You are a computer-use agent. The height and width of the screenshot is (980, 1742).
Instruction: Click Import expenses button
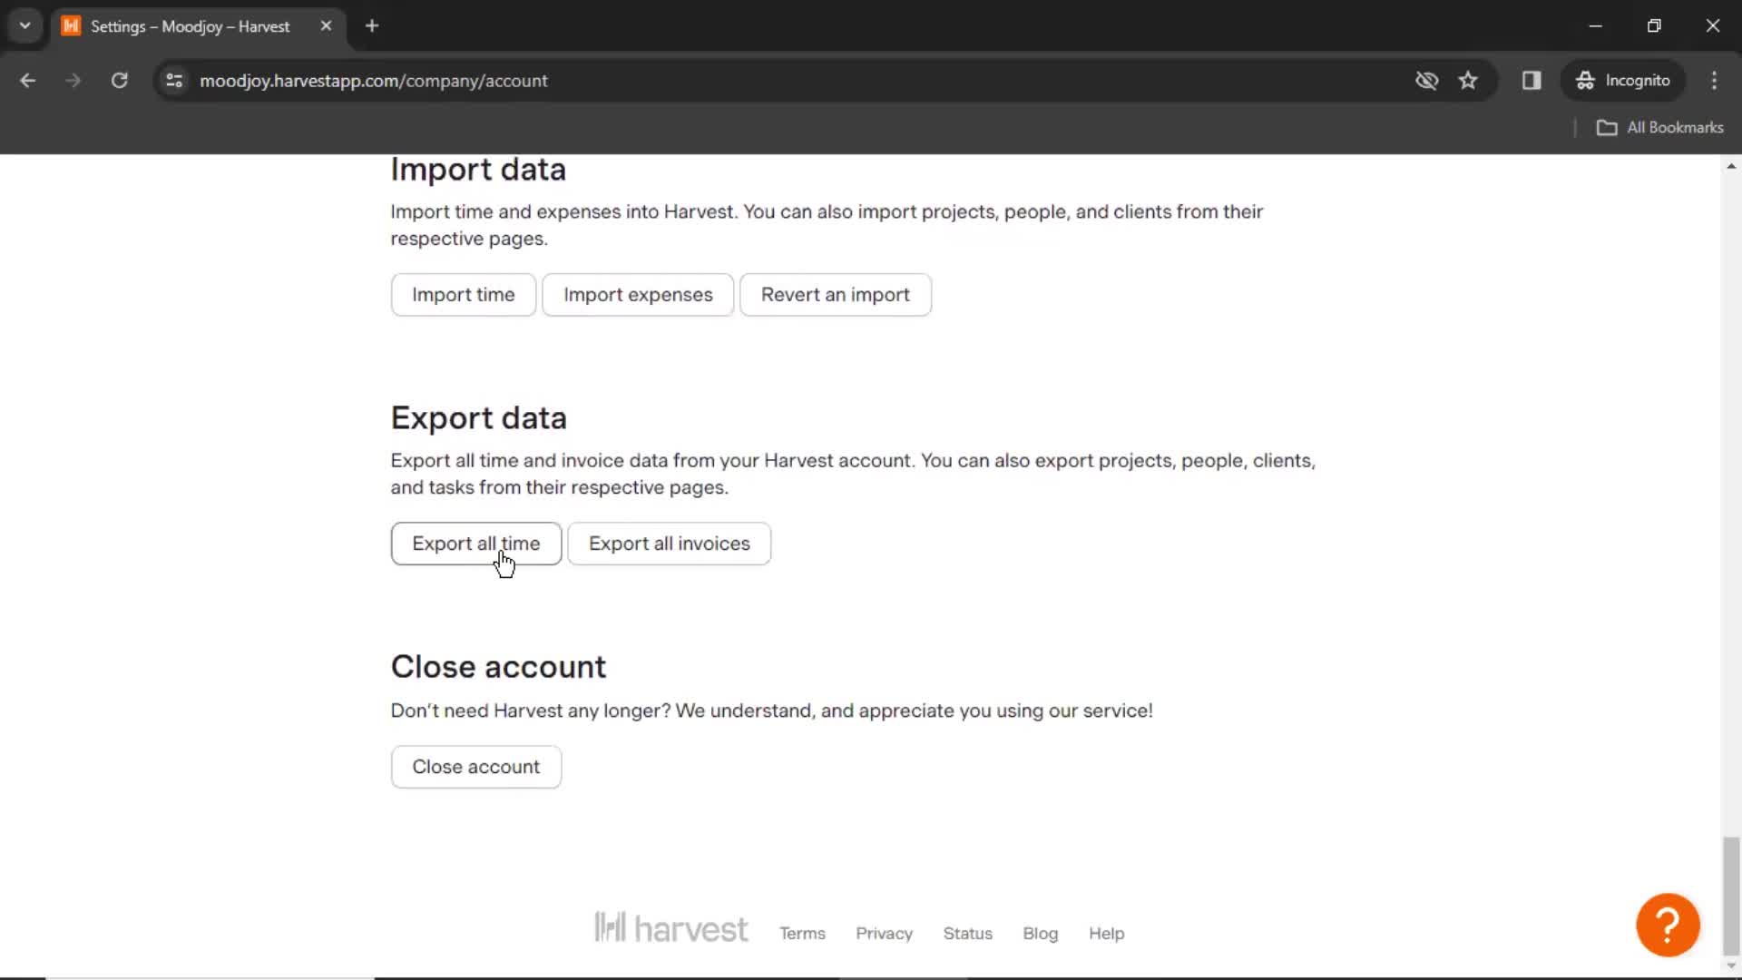click(639, 294)
